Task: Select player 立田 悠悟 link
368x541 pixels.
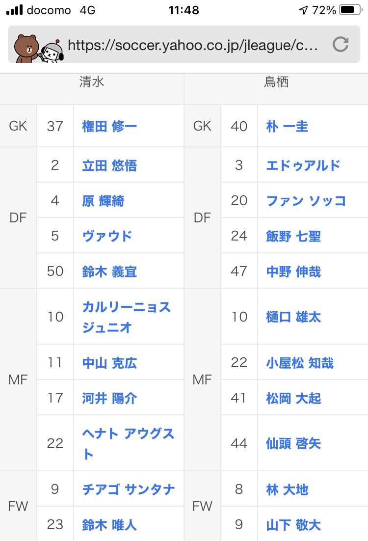Action: (109, 165)
